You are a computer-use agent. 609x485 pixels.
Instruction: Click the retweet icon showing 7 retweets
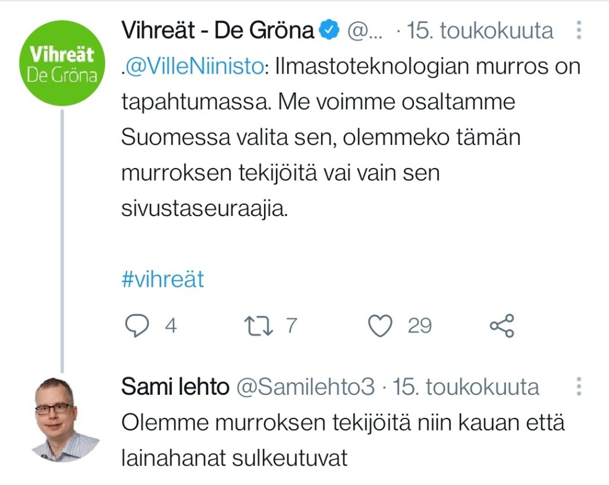(260, 325)
